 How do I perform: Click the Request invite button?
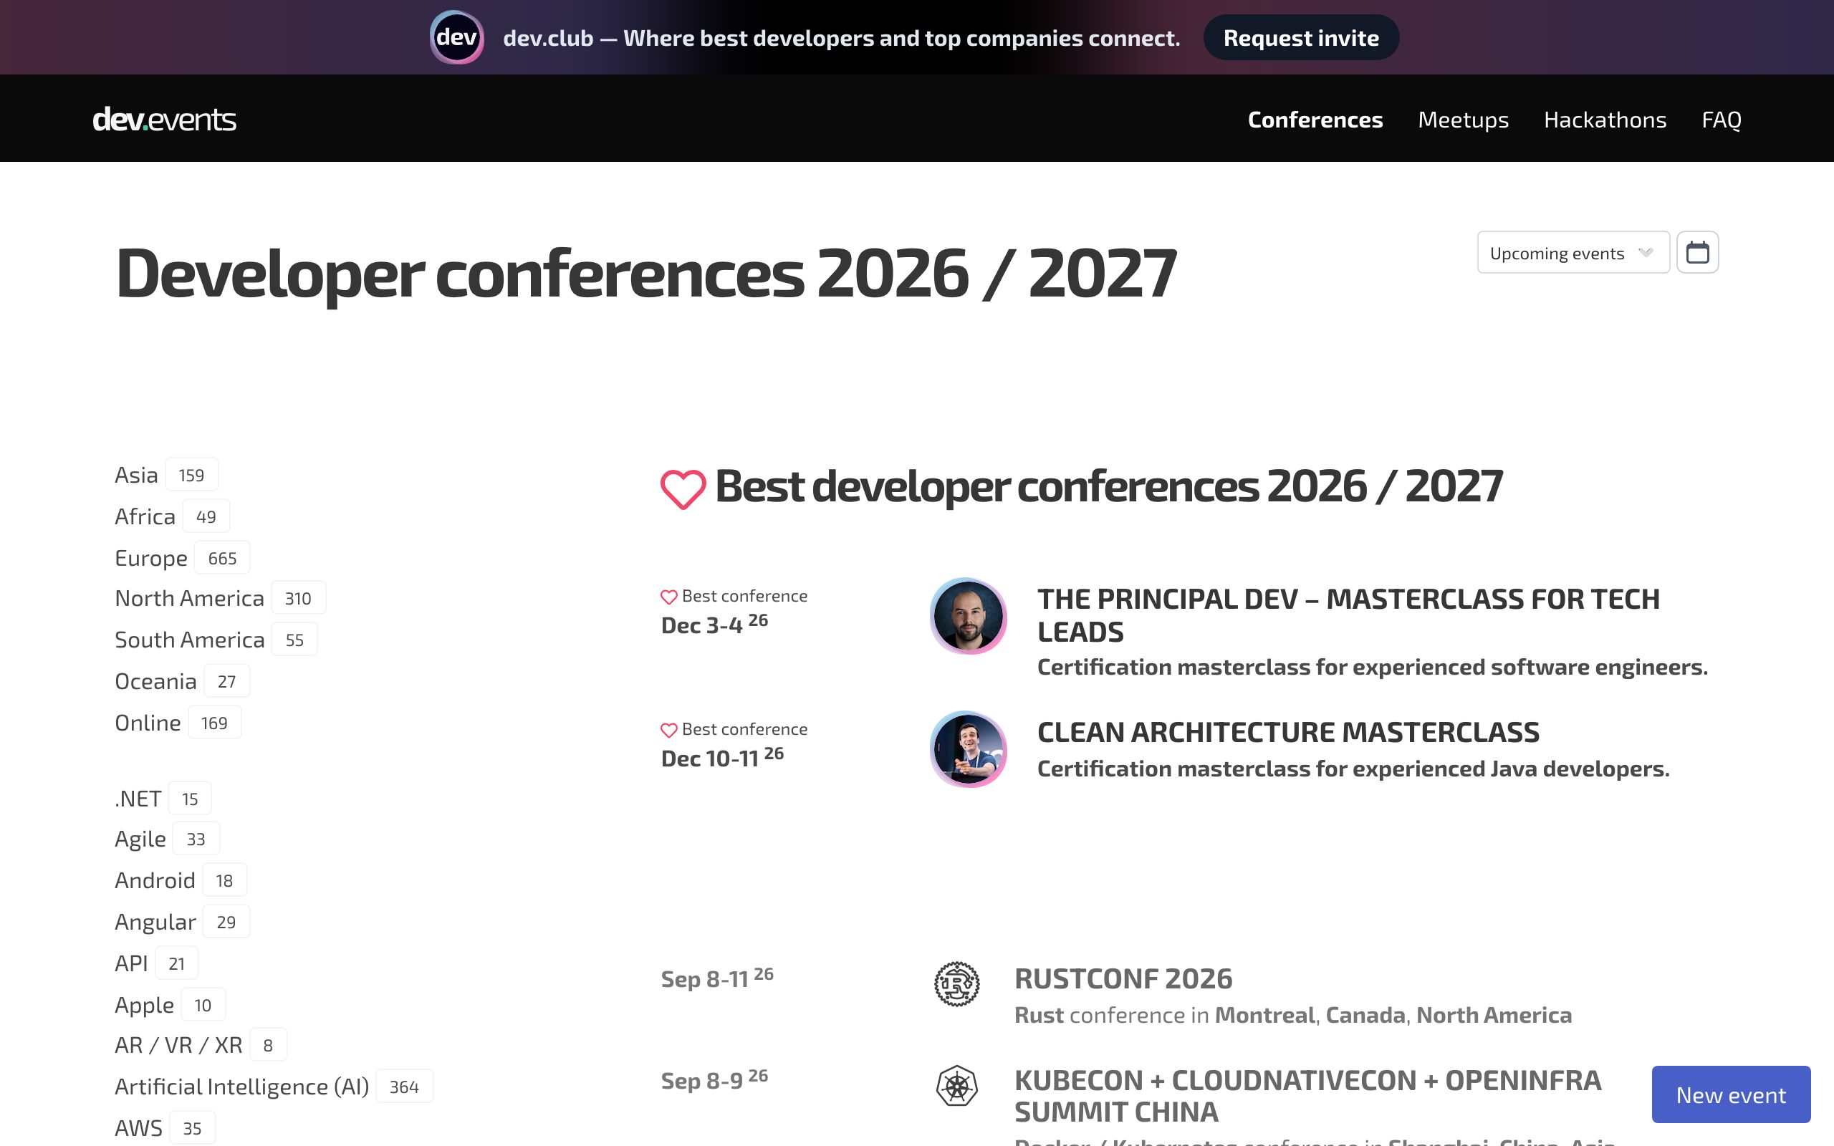[x=1300, y=37]
